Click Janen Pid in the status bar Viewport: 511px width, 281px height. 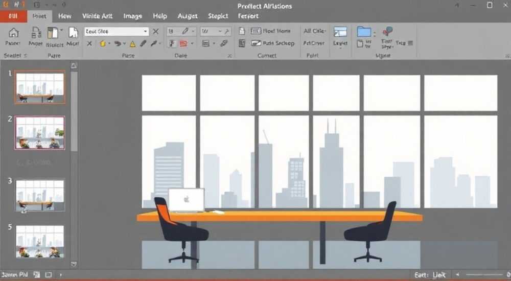tap(15, 275)
